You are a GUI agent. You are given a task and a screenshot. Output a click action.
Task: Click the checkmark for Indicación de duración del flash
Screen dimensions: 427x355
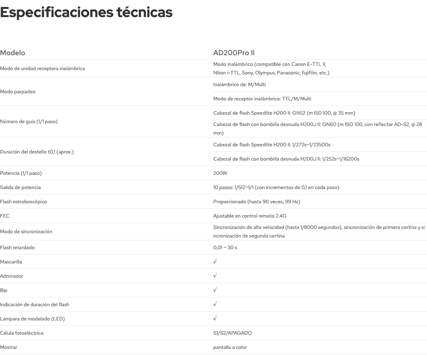pos(215,304)
